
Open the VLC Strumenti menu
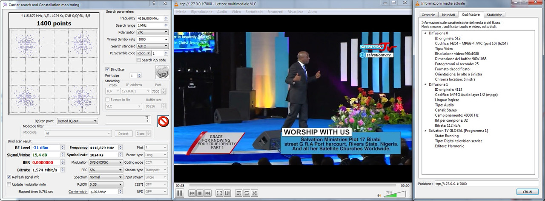275,12
